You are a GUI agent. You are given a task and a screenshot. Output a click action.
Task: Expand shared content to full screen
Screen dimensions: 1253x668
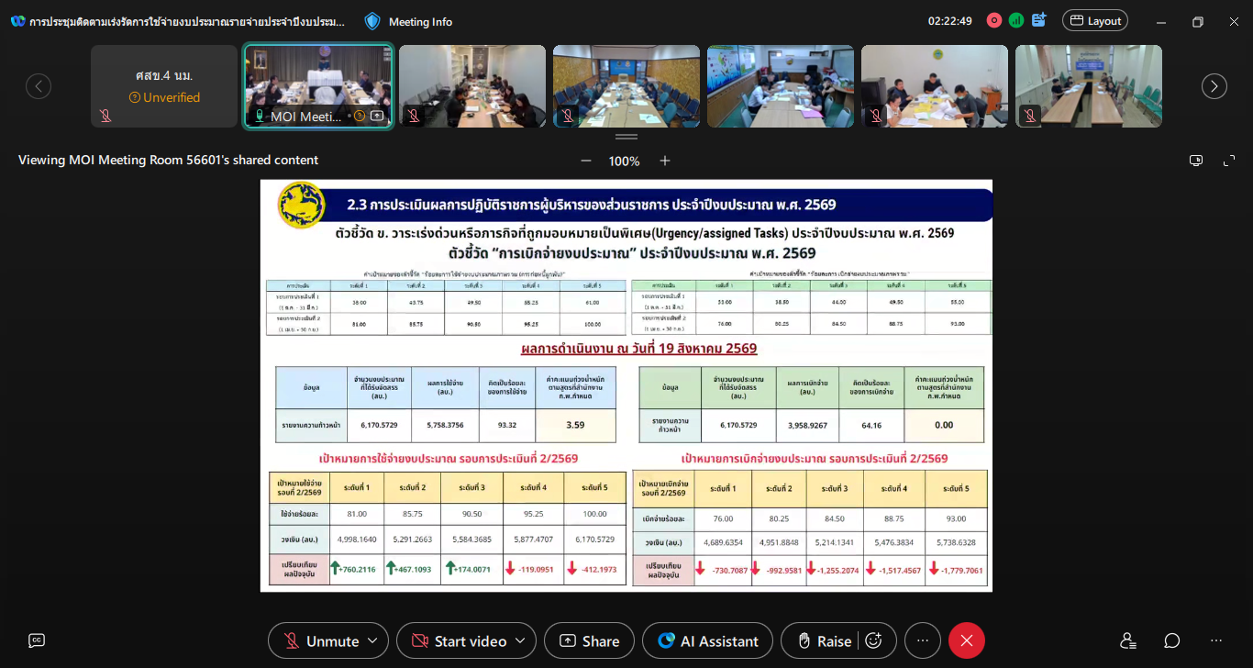[x=1229, y=161]
